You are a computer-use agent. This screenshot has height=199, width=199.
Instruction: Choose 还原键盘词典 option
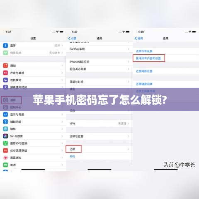144,84
